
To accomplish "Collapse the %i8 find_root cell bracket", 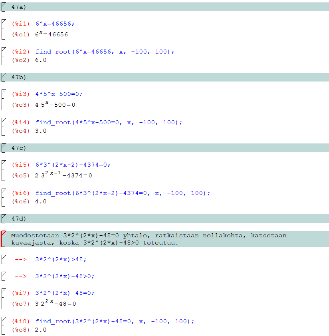I will tap(3, 326).
